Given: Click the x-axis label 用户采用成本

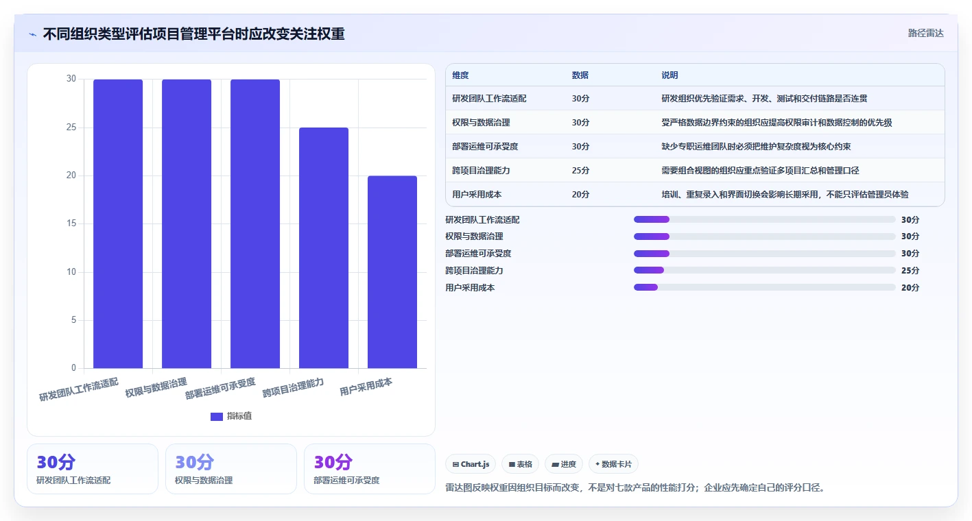Looking at the screenshot, I should 366,387.
